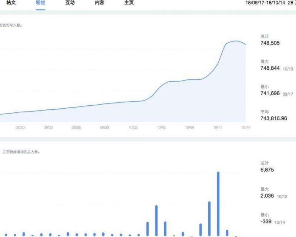Viewport: 296px width, 237px height.
Task: Click the maximum value 748,844
Action: pos(270,68)
